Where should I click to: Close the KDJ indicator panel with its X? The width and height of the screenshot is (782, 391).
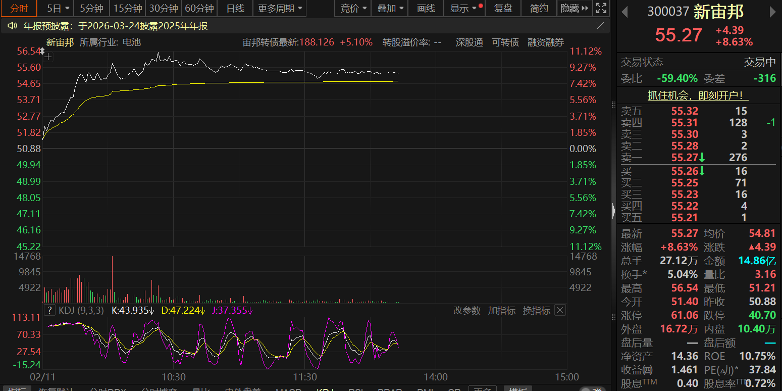pyautogui.click(x=560, y=310)
